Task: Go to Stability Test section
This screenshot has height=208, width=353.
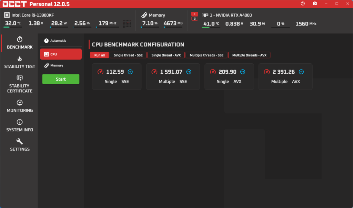Action: (20, 62)
